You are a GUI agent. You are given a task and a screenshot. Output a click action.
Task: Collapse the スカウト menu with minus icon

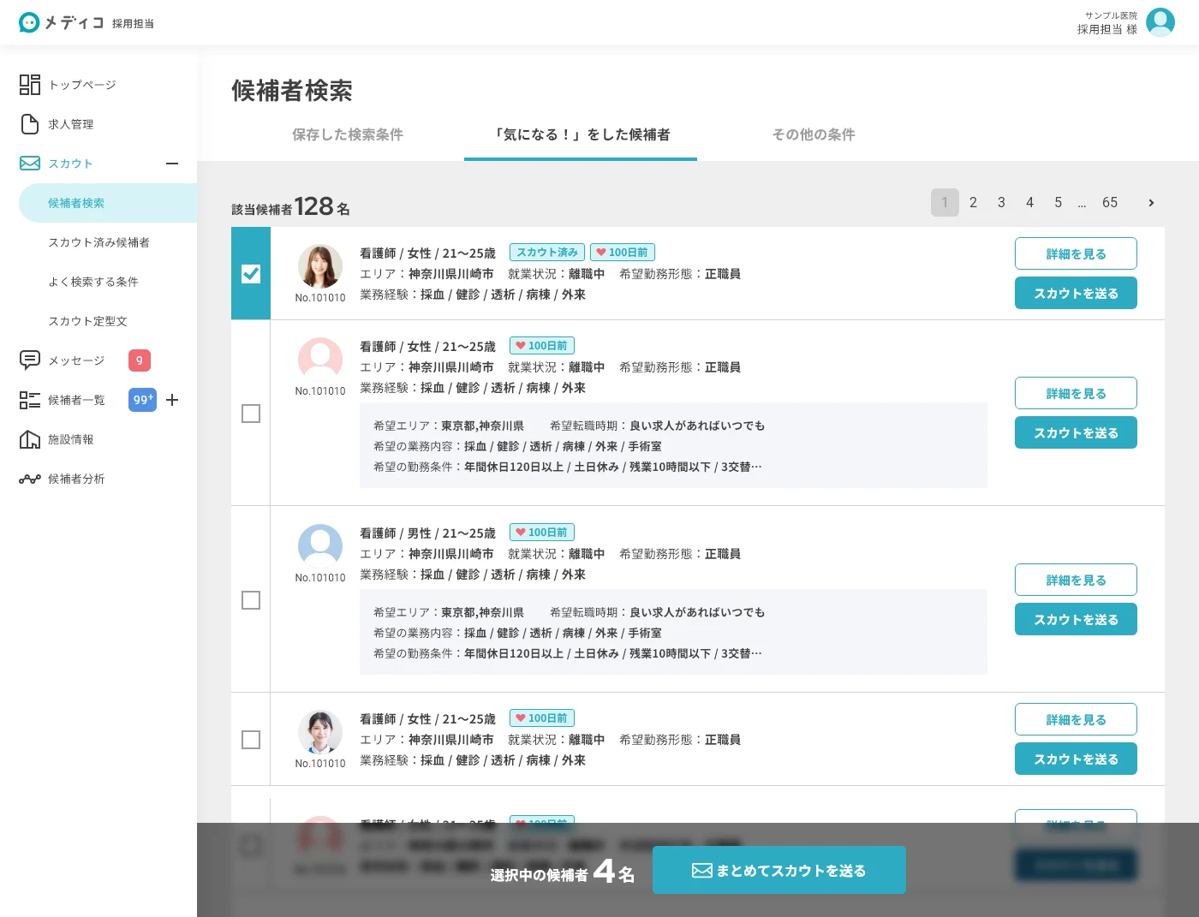pos(172,164)
